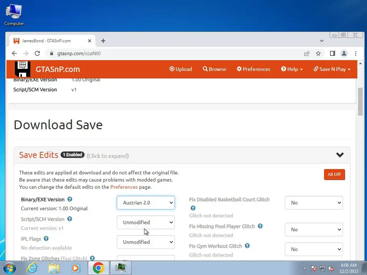The height and width of the screenshot is (275, 367).
Task: Click the 1 Enabled badge
Action: 72,155
